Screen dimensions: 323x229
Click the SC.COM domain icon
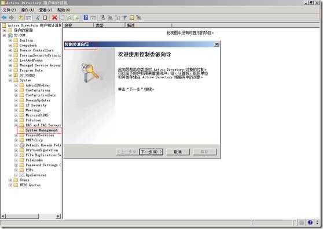pyautogui.click(x=10, y=35)
